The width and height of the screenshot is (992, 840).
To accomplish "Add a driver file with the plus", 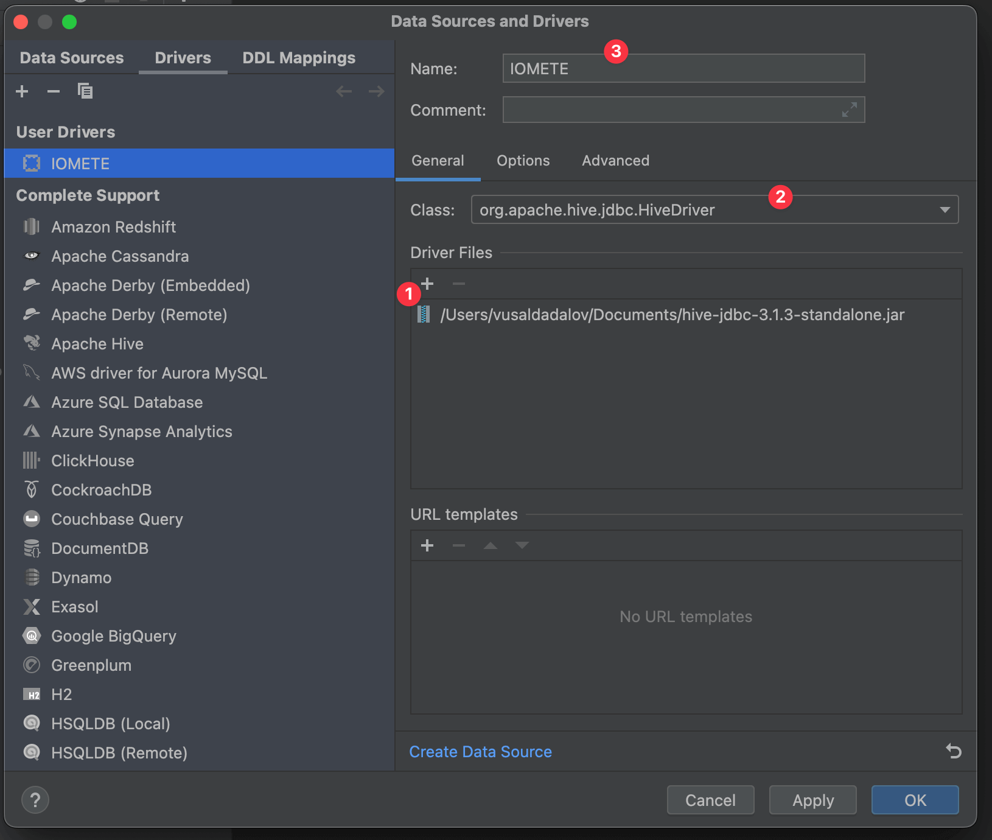I will coord(427,284).
